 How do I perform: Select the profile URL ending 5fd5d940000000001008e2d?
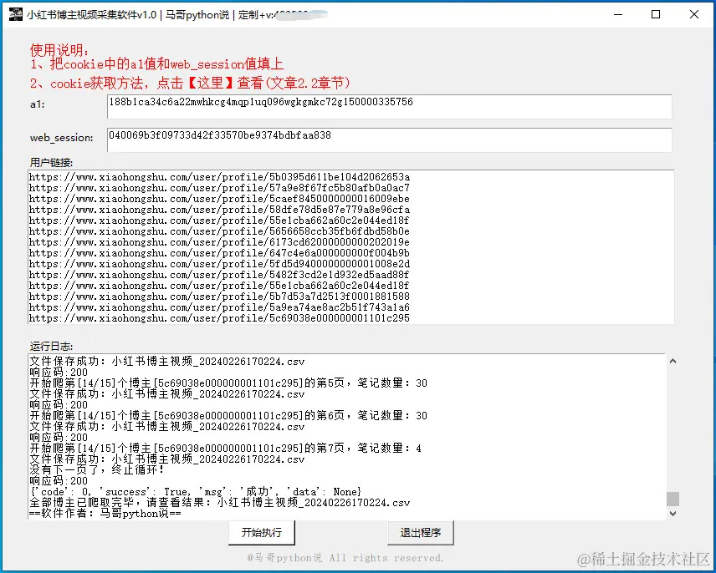(219, 264)
